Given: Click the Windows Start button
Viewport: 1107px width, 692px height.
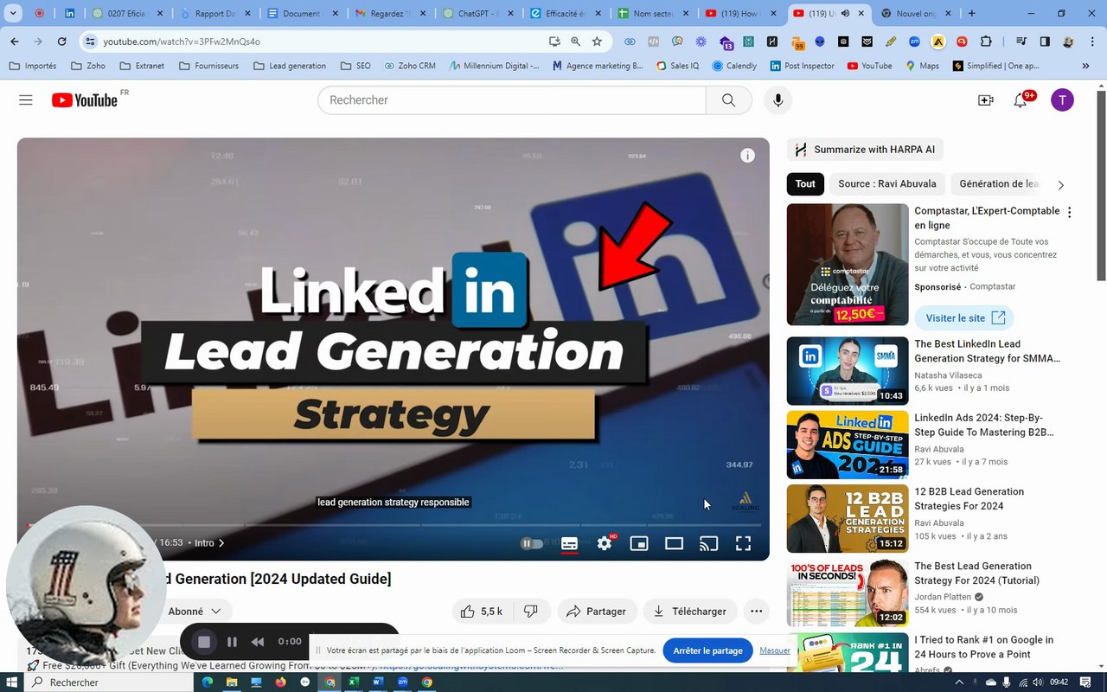Looking at the screenshot, I should pos(12,682).
